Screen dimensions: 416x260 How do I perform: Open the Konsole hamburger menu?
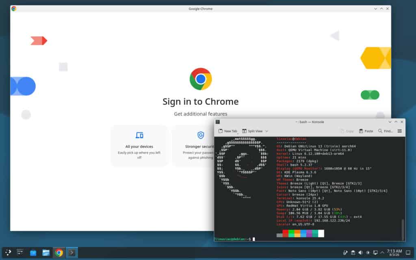400,131
